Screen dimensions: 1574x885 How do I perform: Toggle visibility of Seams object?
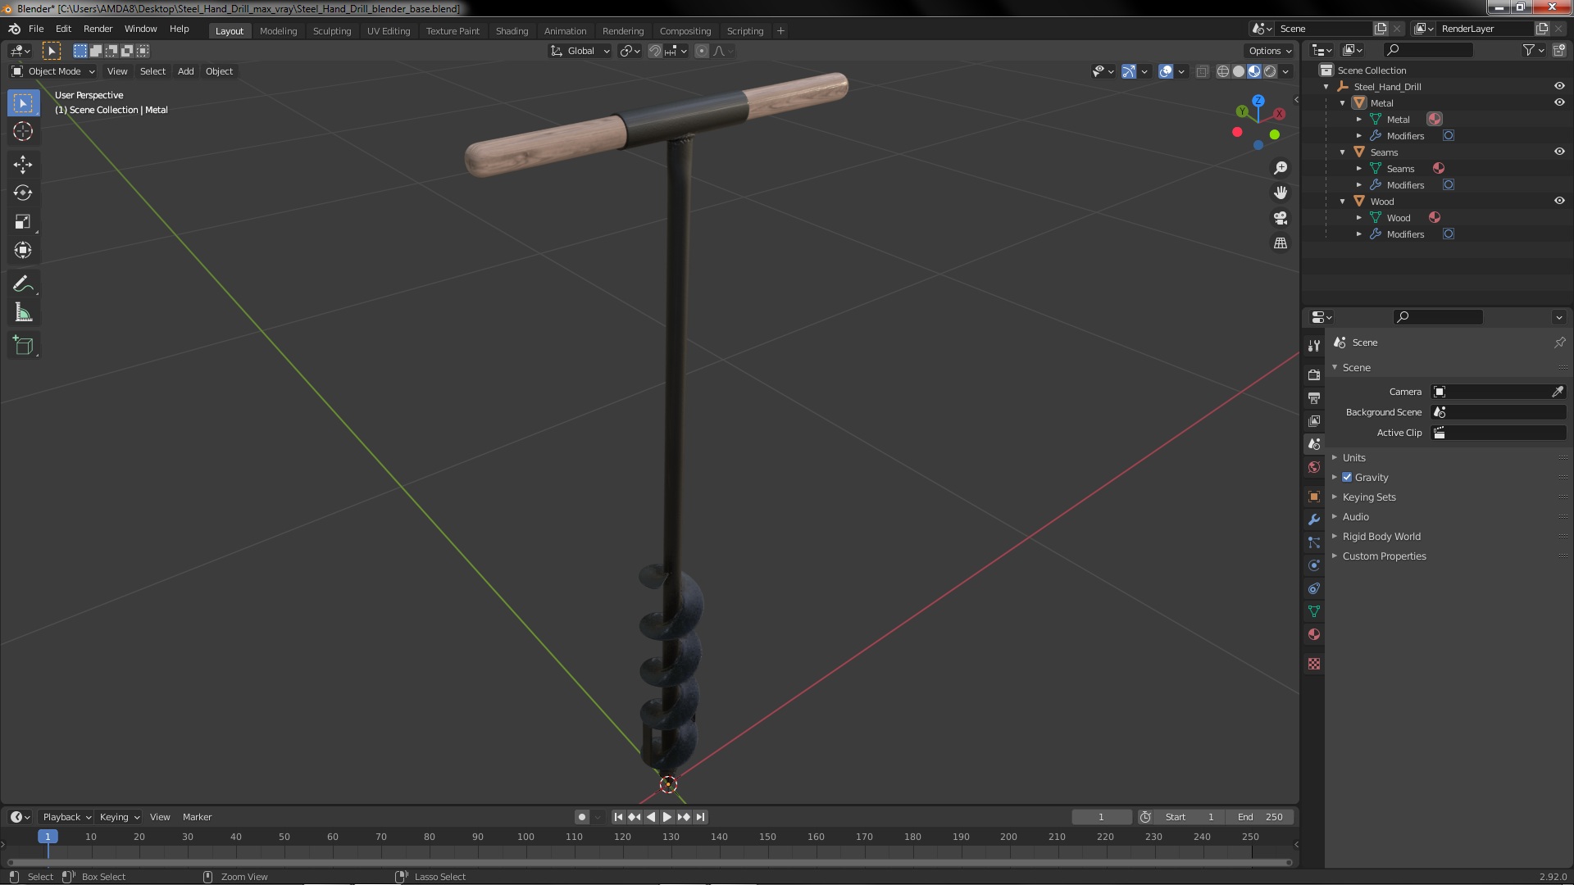coord(1559,152)
